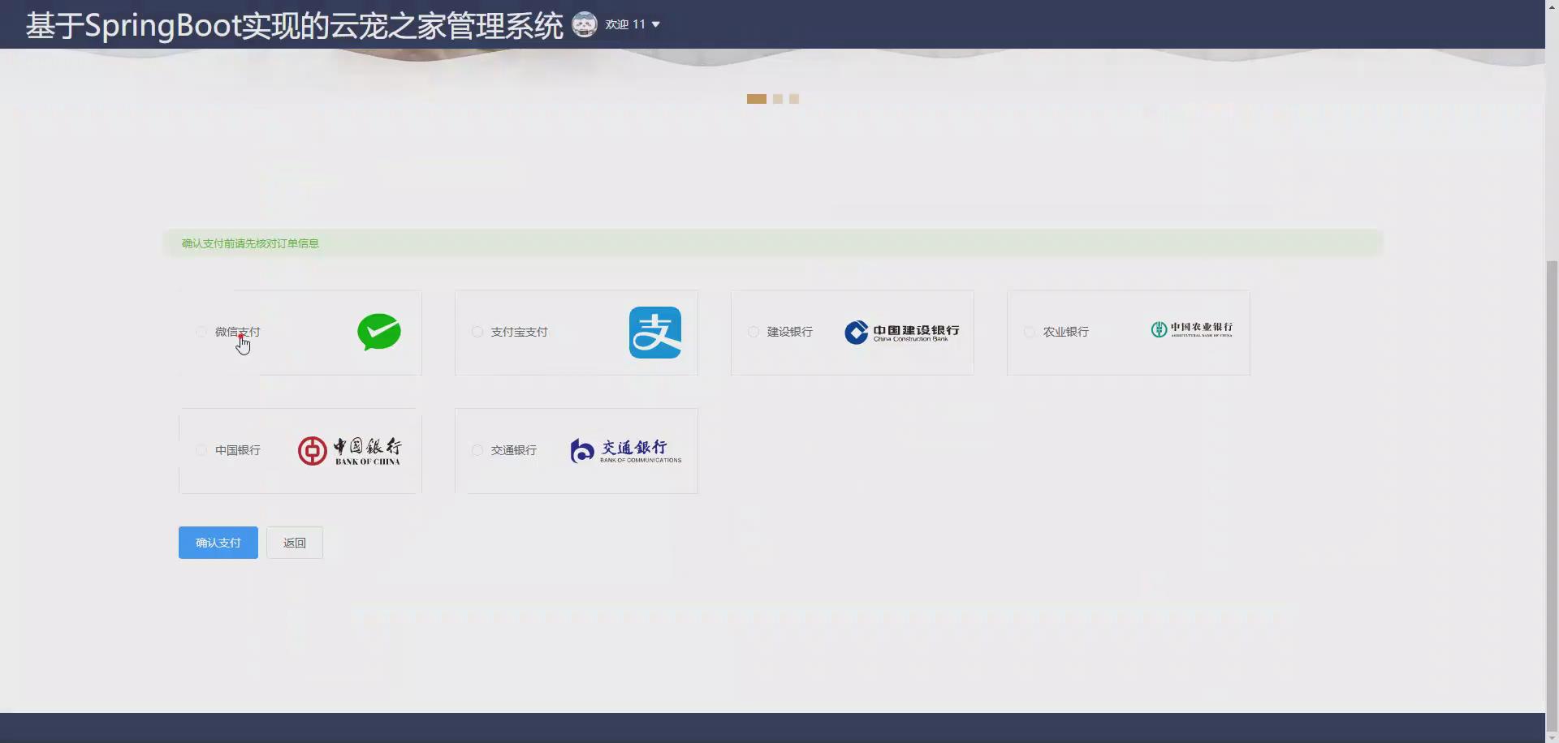Screen dimensions: 1559x743
Task: Click the 支付宝支付 label text
Action: [x=520, y=332]
